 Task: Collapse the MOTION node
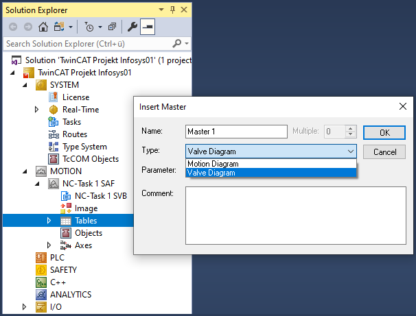25,171
